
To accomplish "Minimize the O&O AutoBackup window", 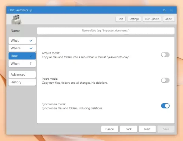I will click(x=157, y=10).
